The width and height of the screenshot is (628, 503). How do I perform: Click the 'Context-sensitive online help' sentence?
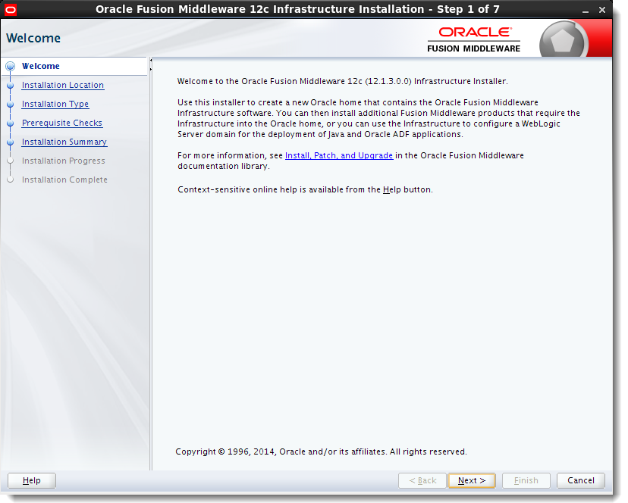(305, 189)
